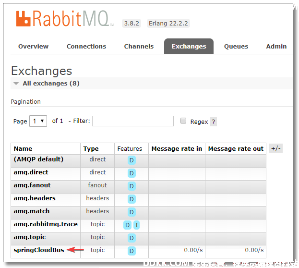Viewport: 299px width, 268px height.
Task: Click the Exchanges page heading
Action: click(x=42, y=71)
